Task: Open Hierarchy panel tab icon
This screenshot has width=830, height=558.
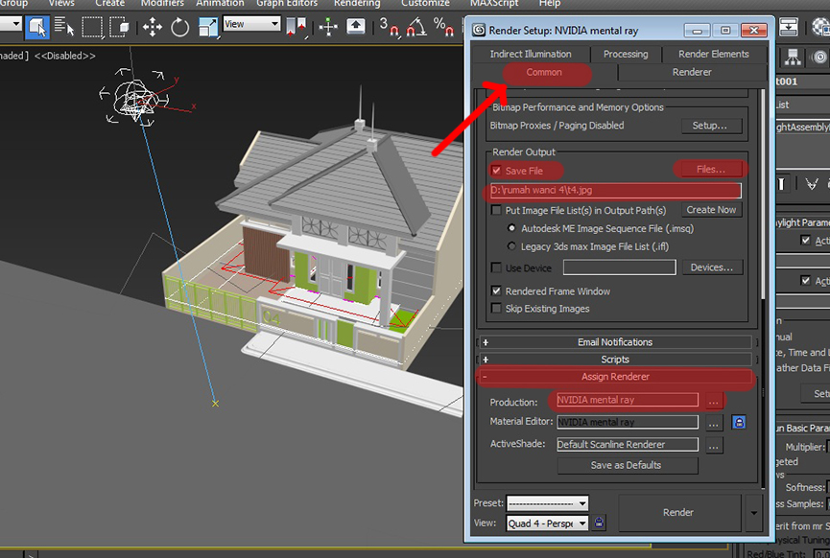Action: pyautogui.click(x=793, y=58)
